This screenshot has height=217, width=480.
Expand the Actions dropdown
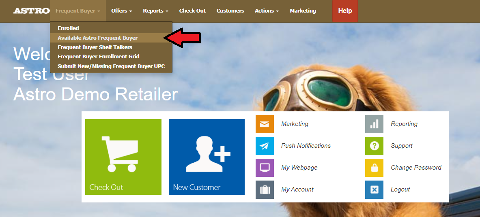pyautogui.click(x=267, y=11)
